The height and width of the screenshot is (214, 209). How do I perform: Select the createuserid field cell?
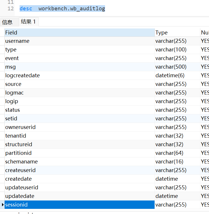pos(80,170)
